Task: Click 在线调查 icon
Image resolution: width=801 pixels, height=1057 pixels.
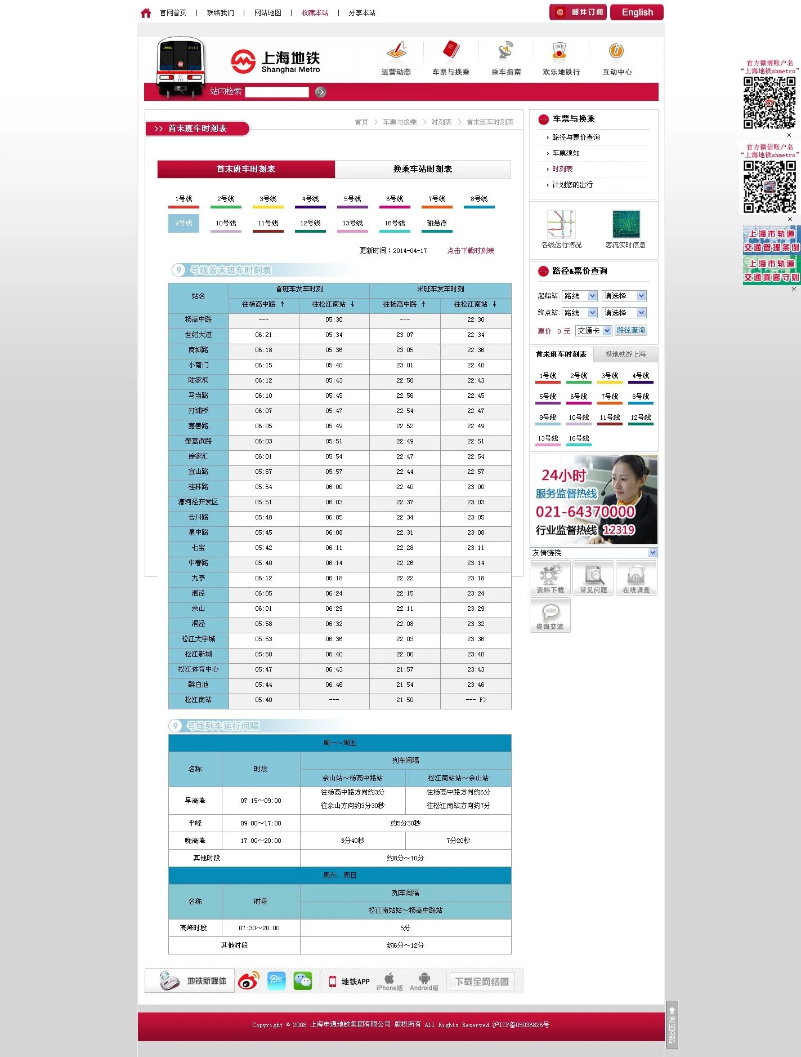Action: [x=637, y=578]
